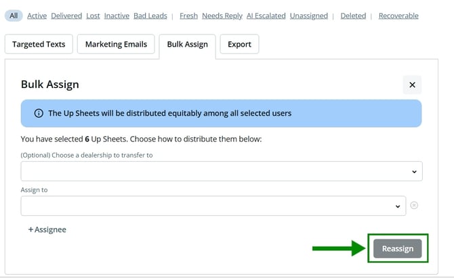Click the info icon in the blue banner
454x278 pixels.
[39, 113]
